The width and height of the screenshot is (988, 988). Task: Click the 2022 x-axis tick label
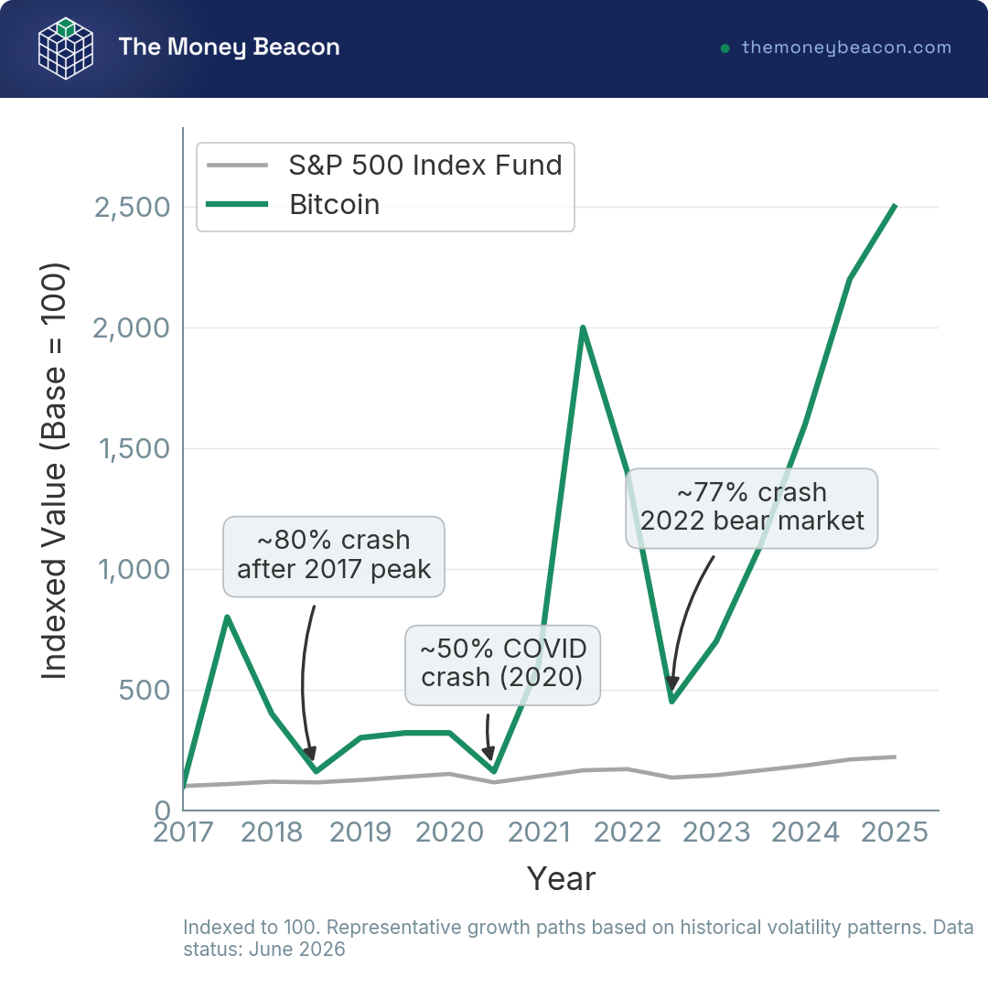point(628,832)
